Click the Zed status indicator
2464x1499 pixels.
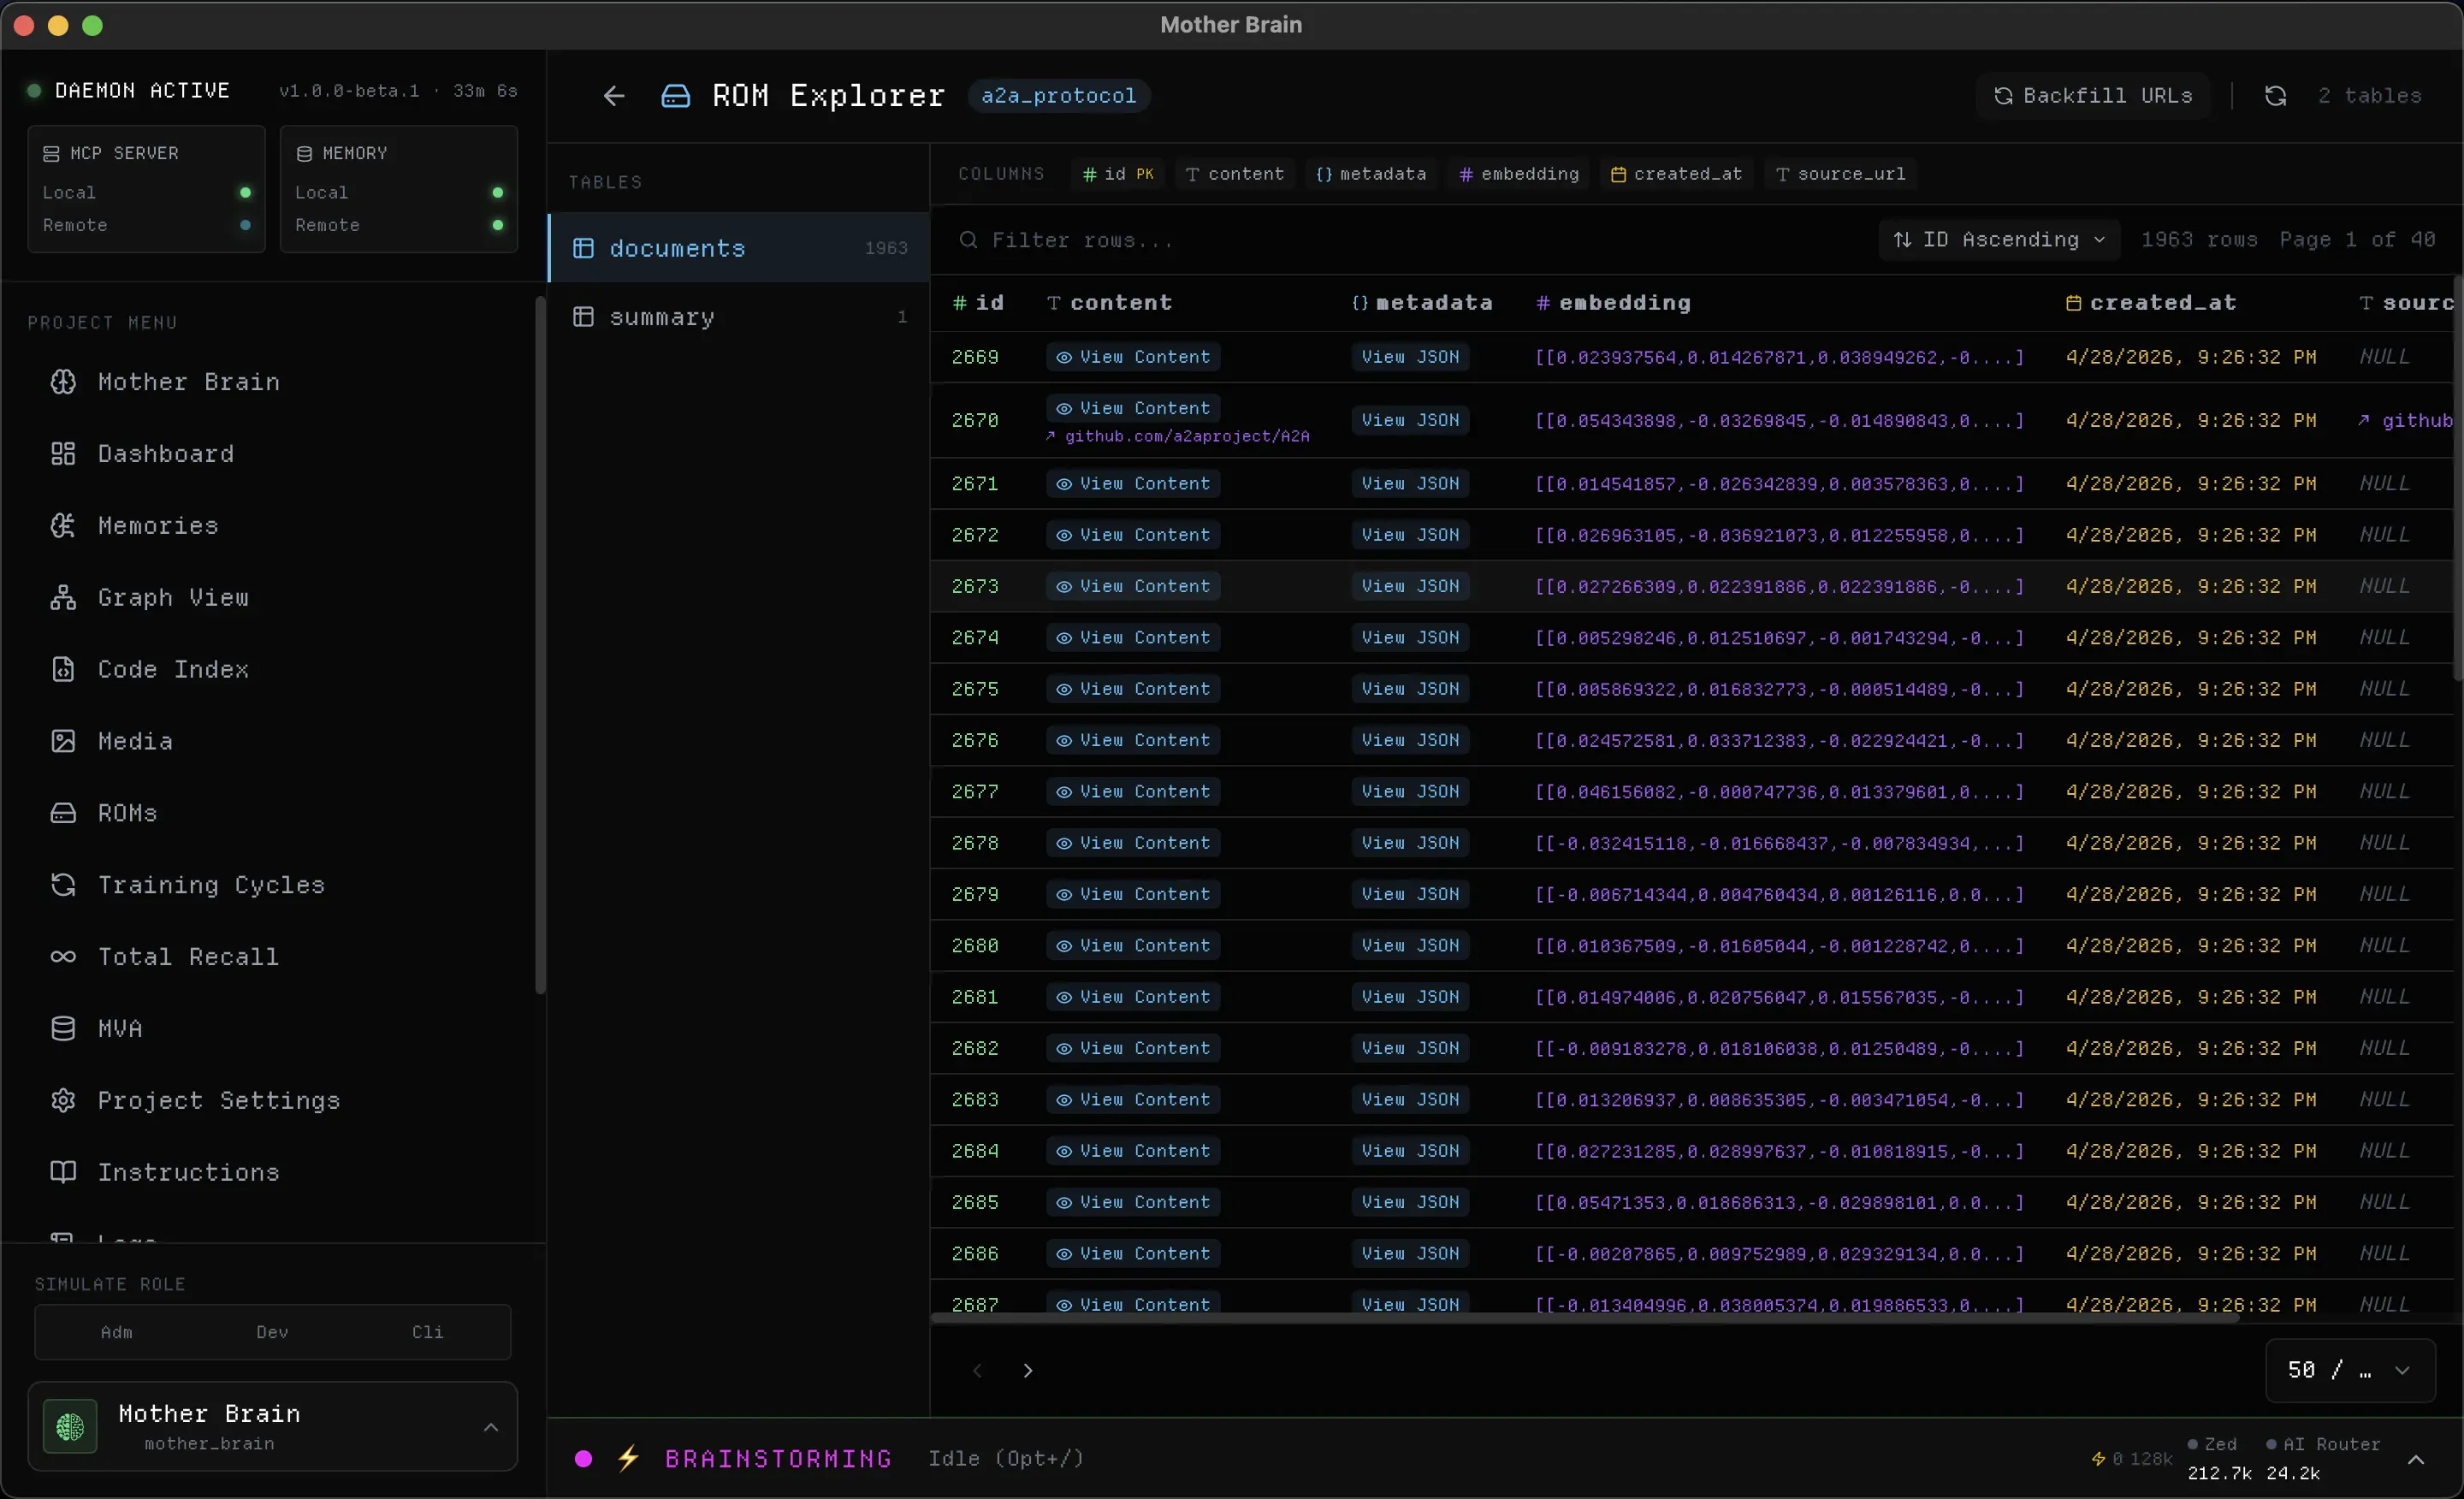tap(2212, 1445)
